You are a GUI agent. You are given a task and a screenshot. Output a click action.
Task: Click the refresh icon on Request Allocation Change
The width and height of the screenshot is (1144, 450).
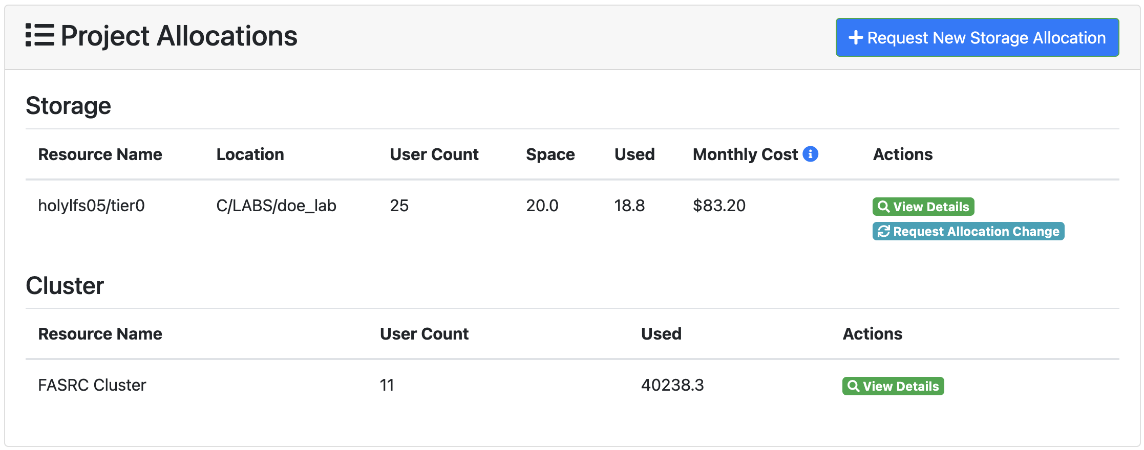[883, 232]
